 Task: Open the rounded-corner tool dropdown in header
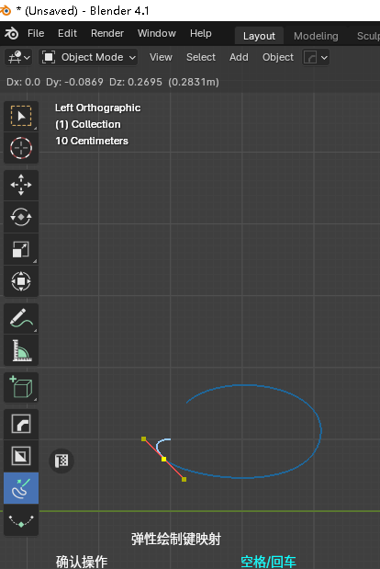click(316, 57)
